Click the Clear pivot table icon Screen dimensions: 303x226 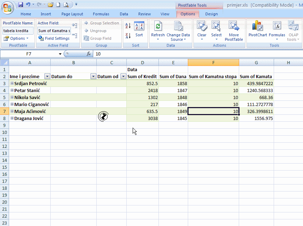(202, 27)
